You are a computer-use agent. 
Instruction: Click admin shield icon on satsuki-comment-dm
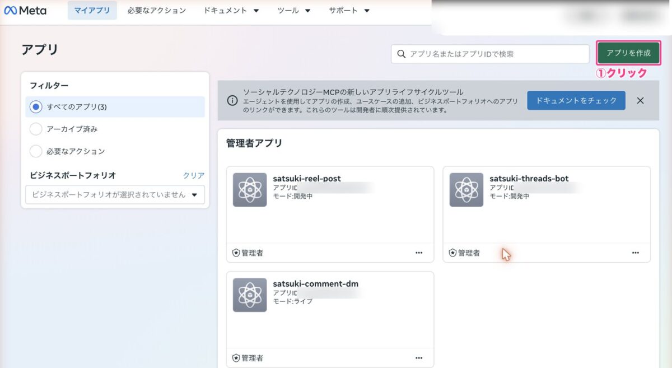click(x=236, y=358)
